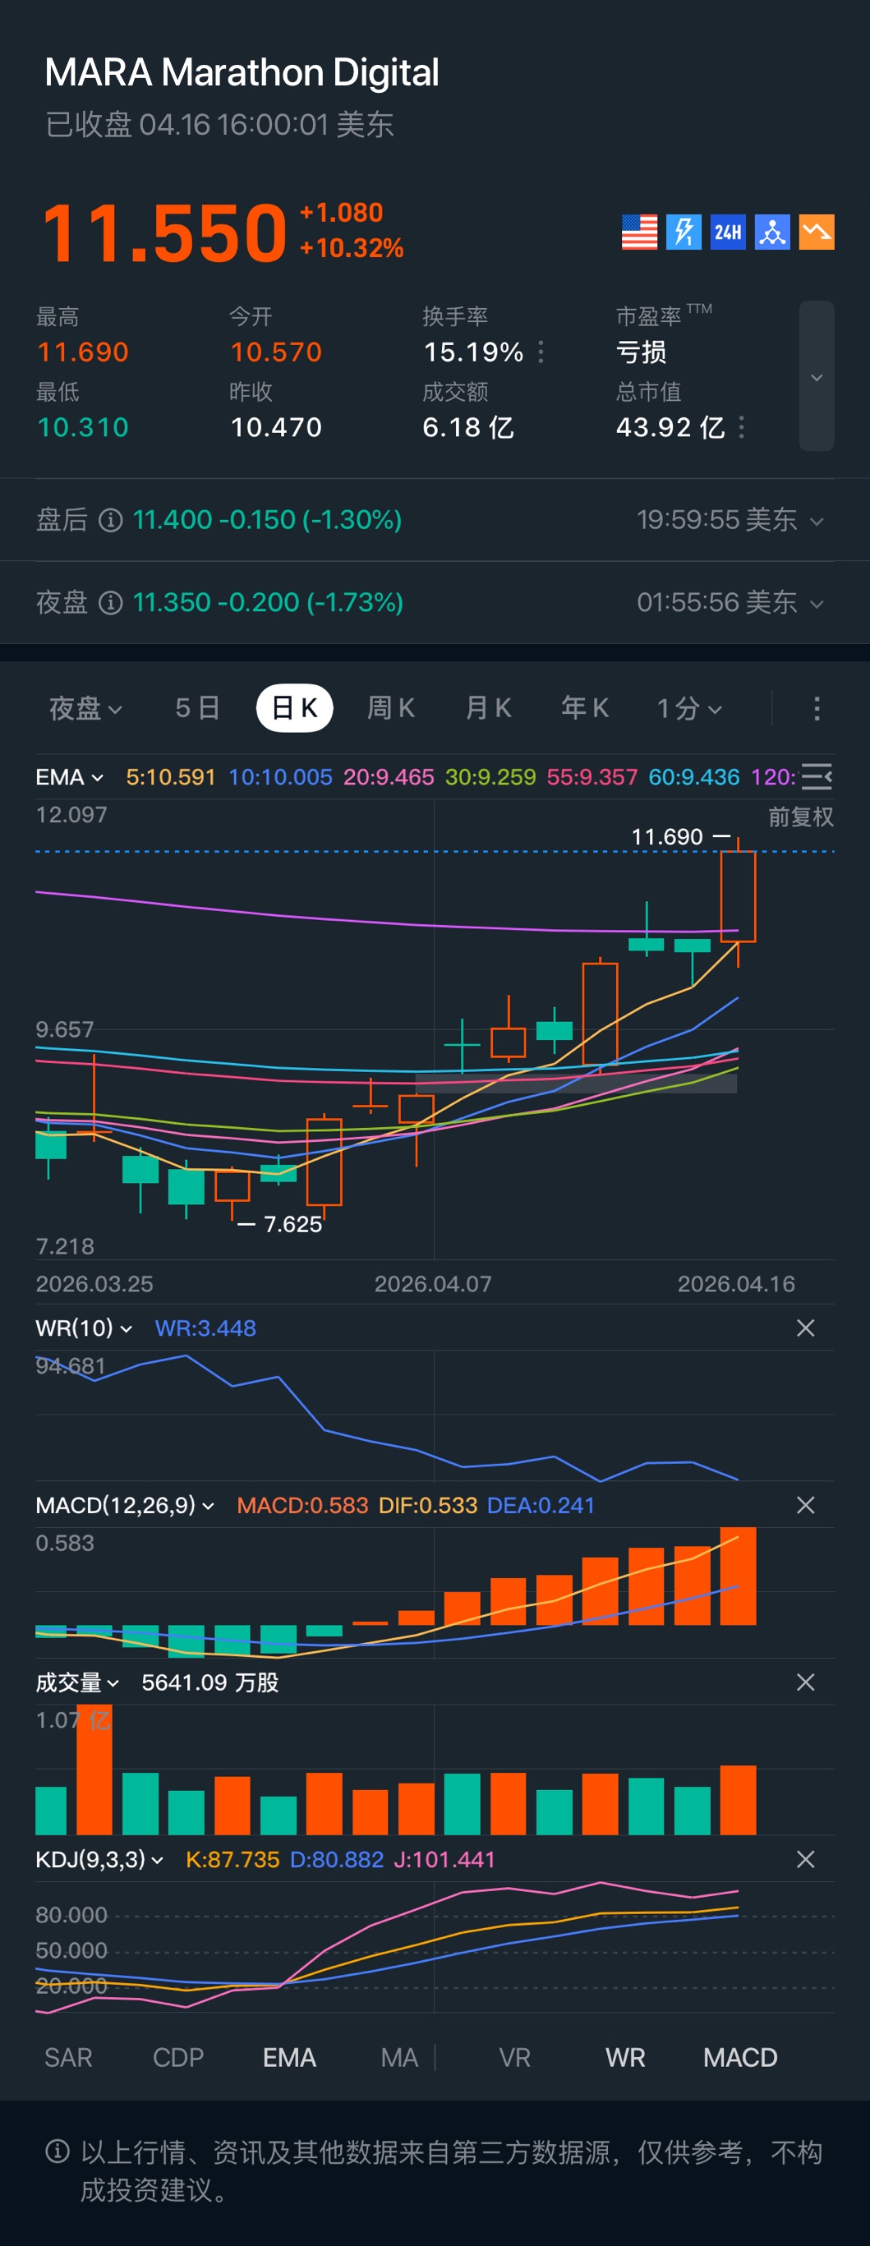Open the WR(10) parameter dropdown

(84, 1328)
